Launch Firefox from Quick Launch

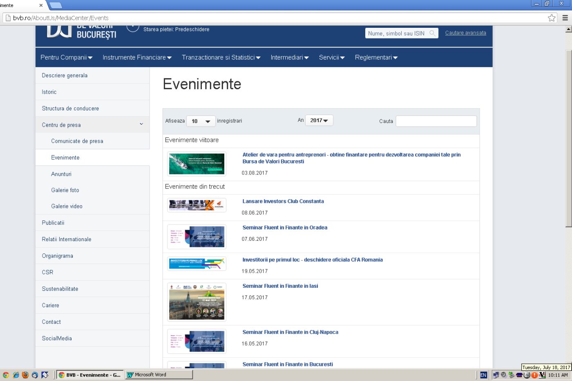[x=25, y=375]
